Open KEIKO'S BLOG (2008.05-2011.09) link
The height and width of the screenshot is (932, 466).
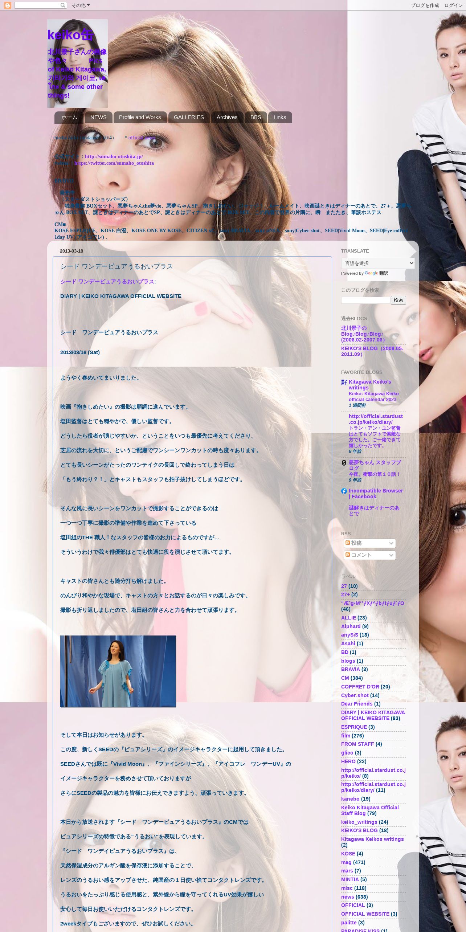coord(372,351)
